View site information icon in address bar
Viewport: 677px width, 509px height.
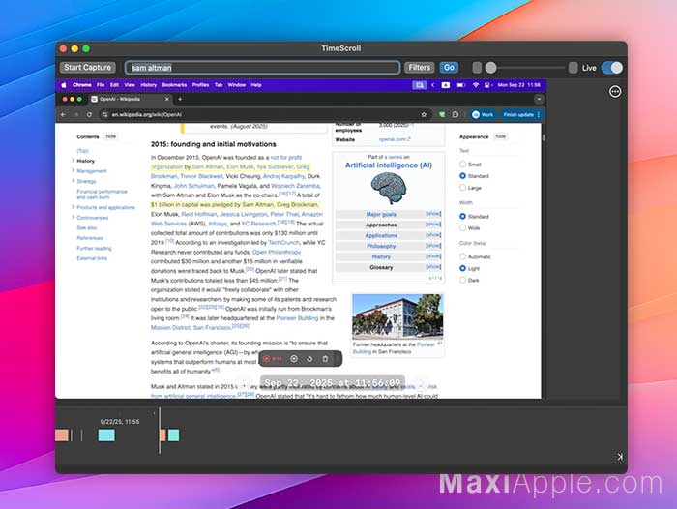tap(104, 114)
